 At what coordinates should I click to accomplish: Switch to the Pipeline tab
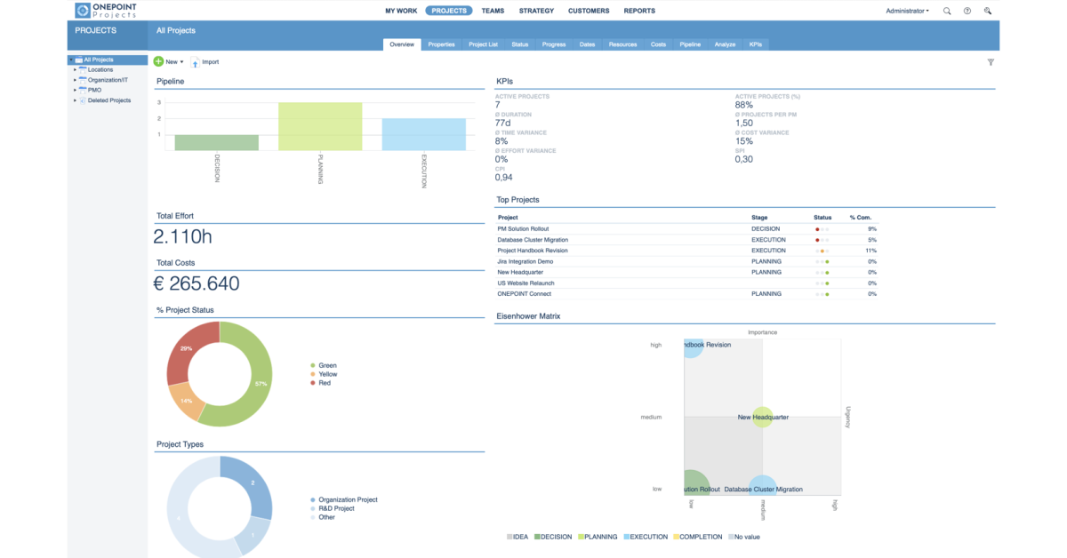point(690,44)
